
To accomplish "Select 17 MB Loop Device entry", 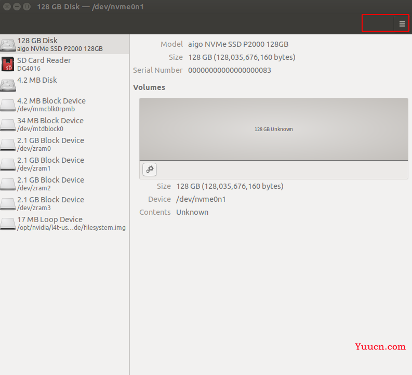I will (64, 223).
